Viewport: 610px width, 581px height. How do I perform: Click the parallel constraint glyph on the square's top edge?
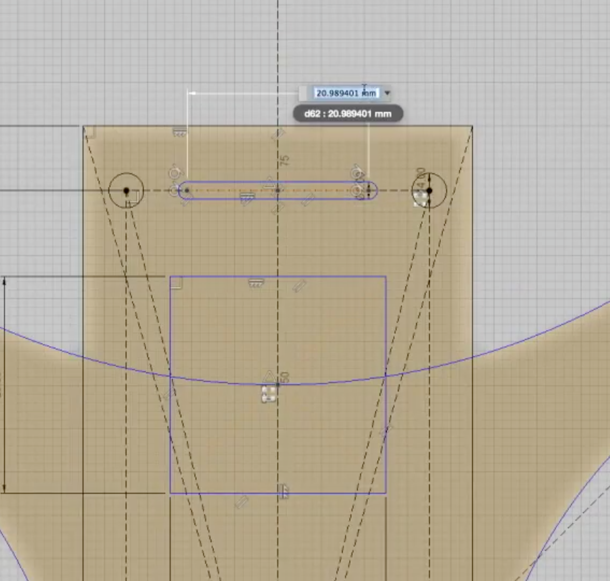[x=299, y=285]
